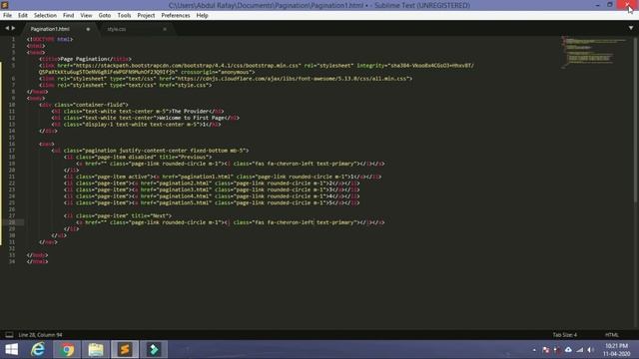Click the font-awesome all.min.css URL
The height and width of the screenshot is (359, 639).
(x=293, y=78)
